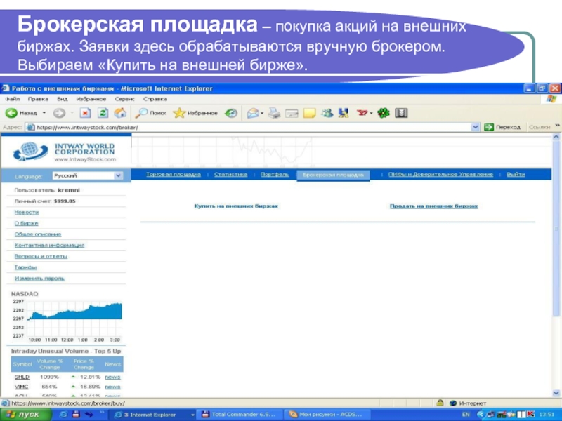Open Search (Поиск) in the toolbar
The width and height of the screenshot is (562, 421).
pos(150,112)
